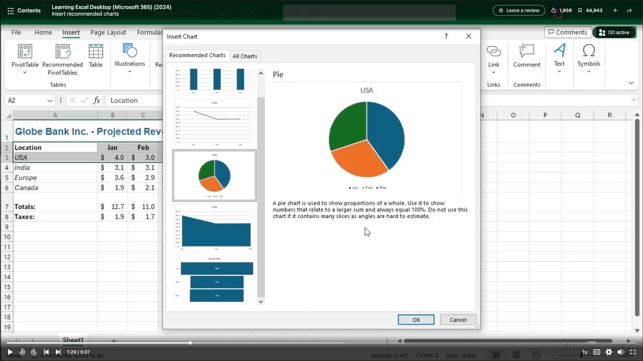The width and height of the screenshot is (643, 361).
Task: Open the Symbols group
Action: tap(589, 58)
